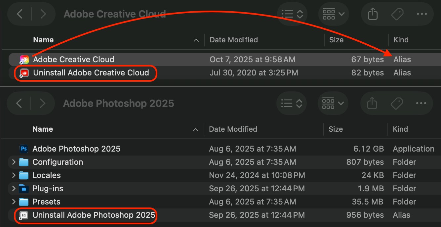Toggle sort direction arrow in Photoshop 2025 window
Screen dimensions: 441x227
click(196, 130)
